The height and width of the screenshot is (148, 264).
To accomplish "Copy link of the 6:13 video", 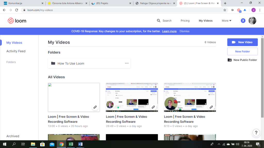I will 211,107.
